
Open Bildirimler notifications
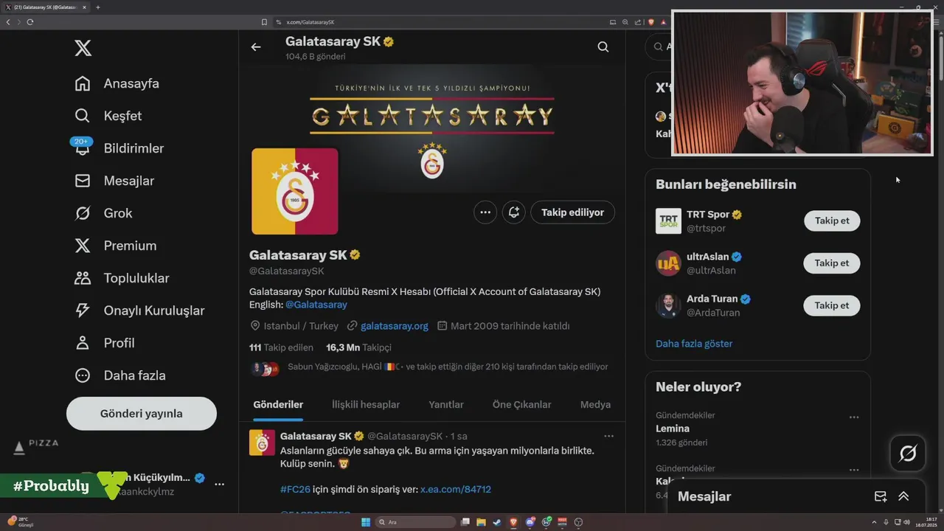(x=119, y=148)
